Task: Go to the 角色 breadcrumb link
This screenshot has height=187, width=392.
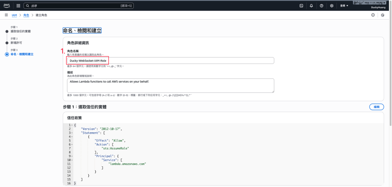Action: point(26,15)
